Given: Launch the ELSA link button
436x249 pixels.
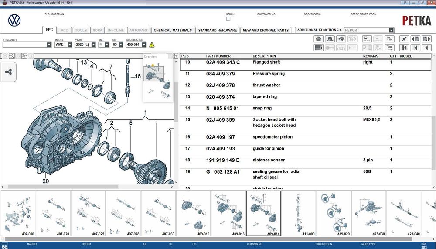Looking at the screenshot, I should pos(367,39).
